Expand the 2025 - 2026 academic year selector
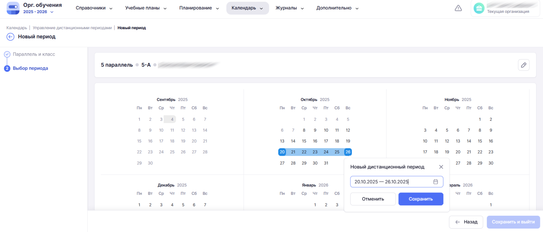The width and height of the screenshot is (543, 232). pyautogui.click(x=38, y=12)
